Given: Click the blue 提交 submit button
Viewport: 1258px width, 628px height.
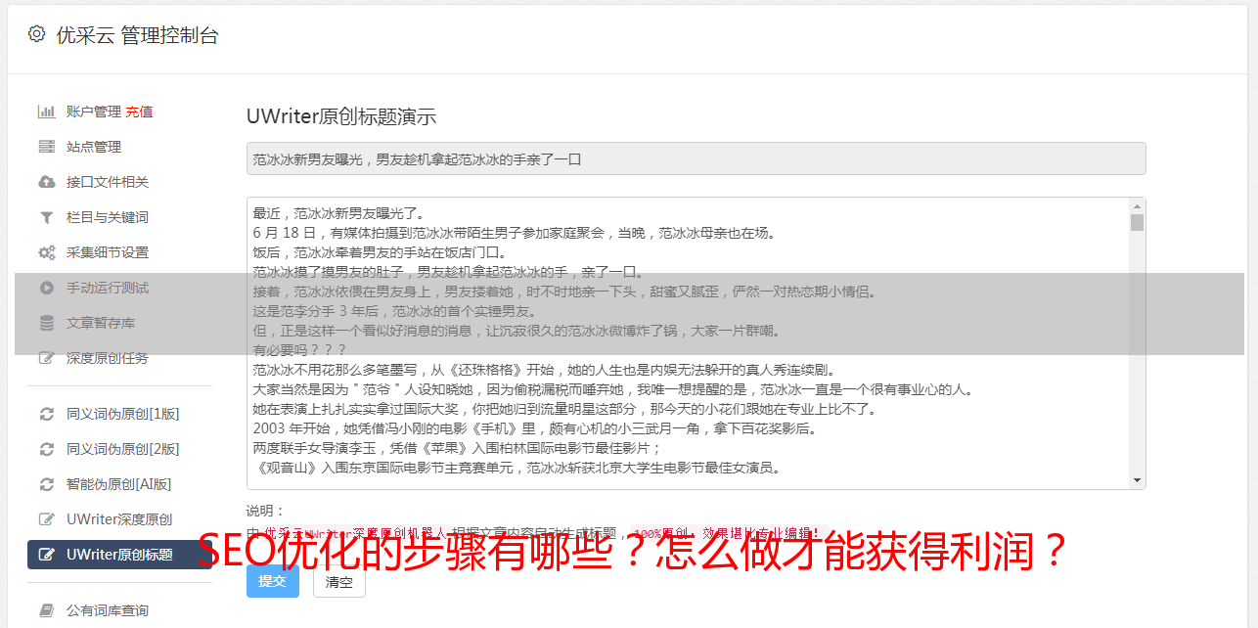Looking at the screenshot, I should pos(273,581).
